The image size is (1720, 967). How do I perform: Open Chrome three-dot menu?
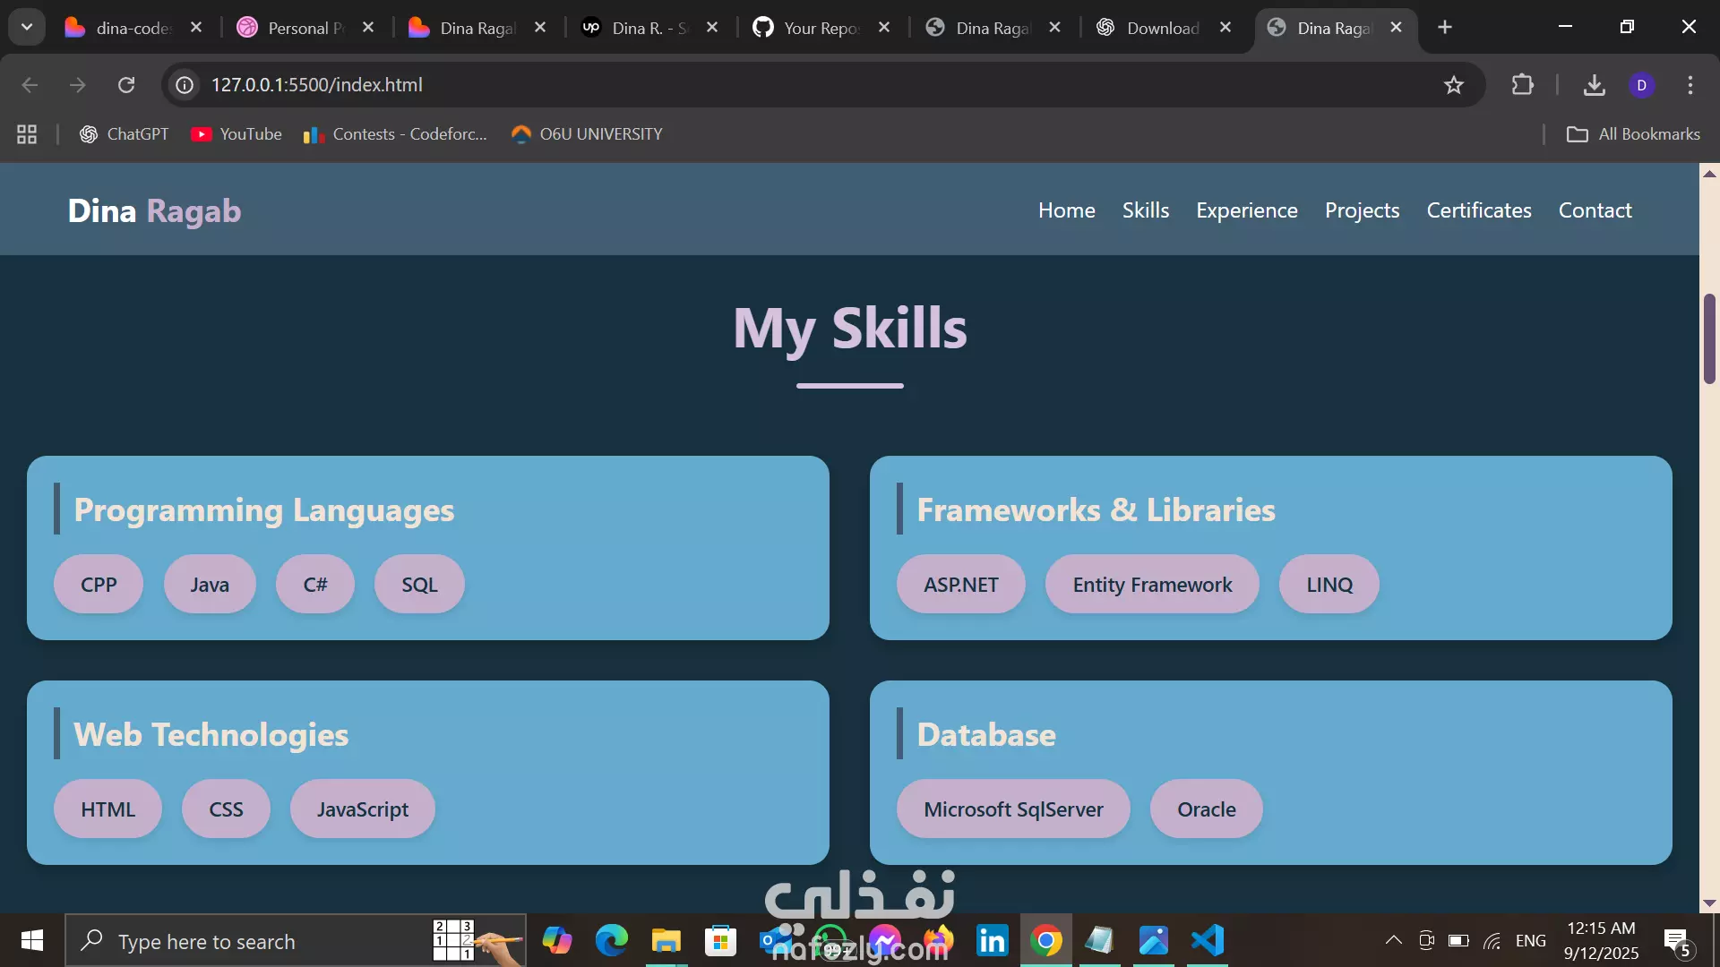pos(1690,85)
